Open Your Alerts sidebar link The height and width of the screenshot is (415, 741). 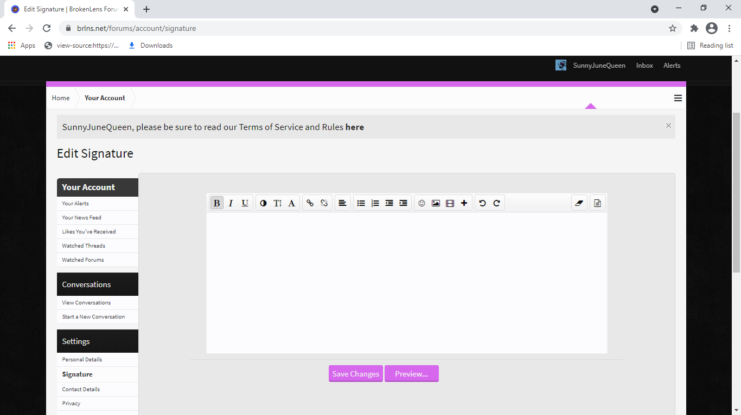coord(98,204)
